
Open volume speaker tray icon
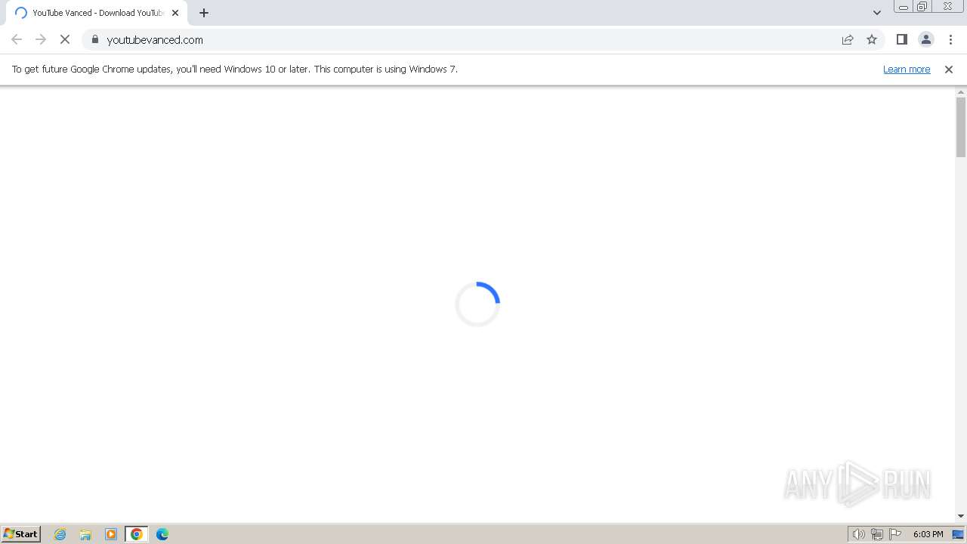859,534
